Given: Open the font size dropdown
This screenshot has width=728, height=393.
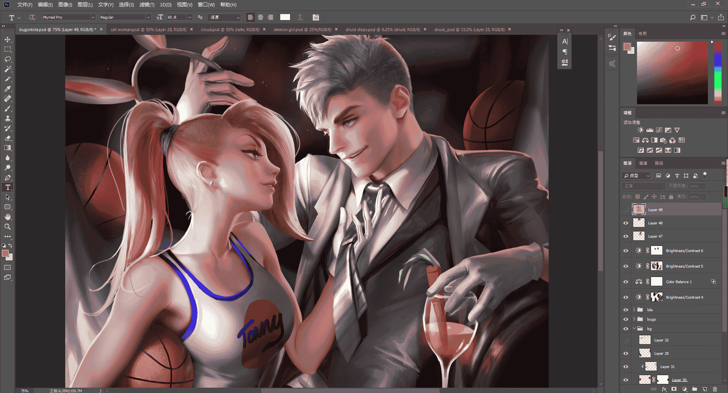Looking at the screenshot, I should 190,17.
